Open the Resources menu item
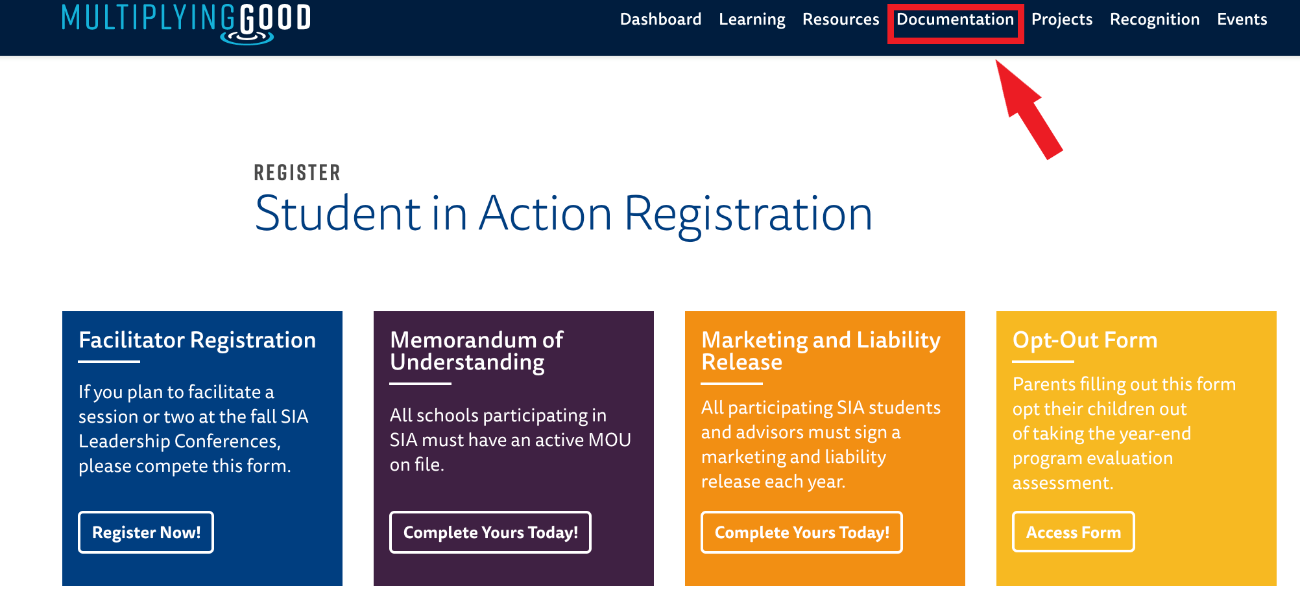1300x612 pixels. click(841, 19)
